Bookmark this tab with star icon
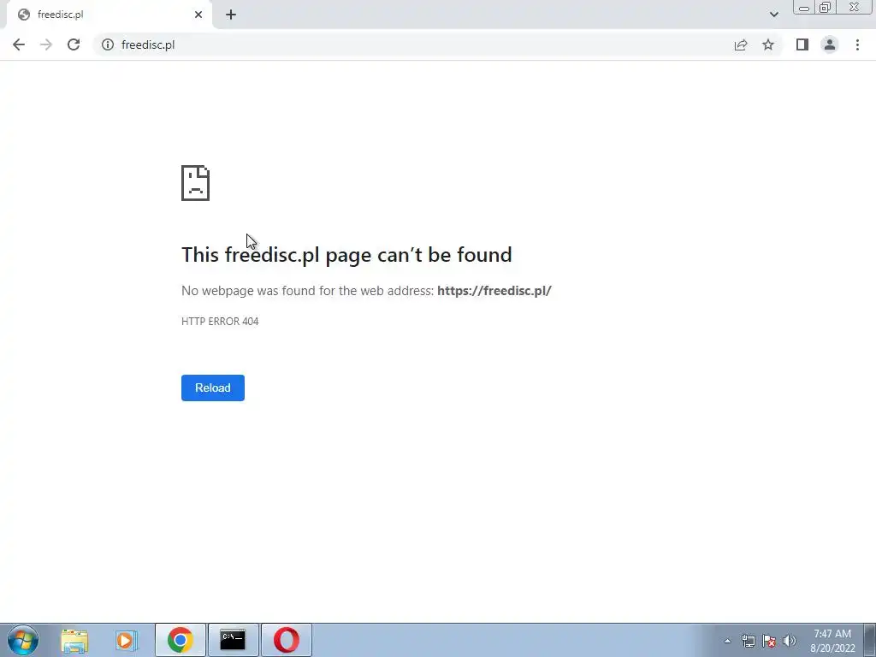This screenshot has width=876, height=657. tap(768, 44)
